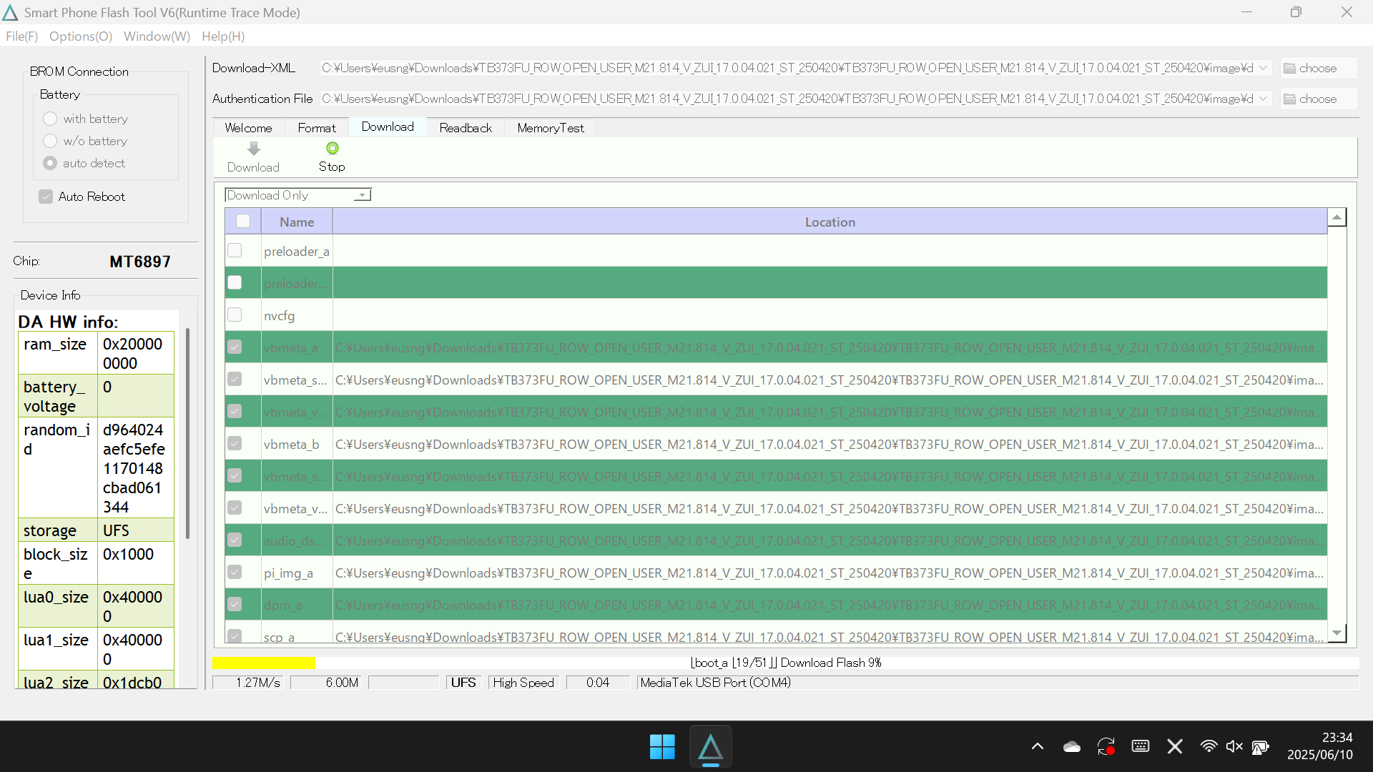The image size is (1373, 772).
Task: Click choose button for Authentication File
Action: [1318, 99]
